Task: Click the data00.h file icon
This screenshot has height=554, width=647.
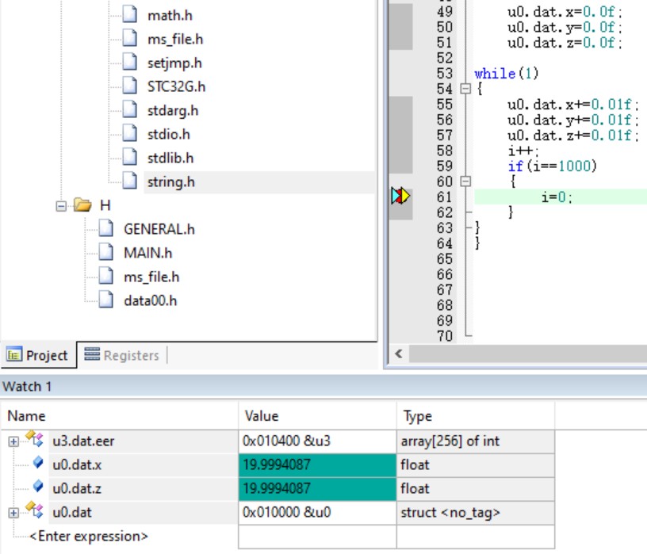Action: pyautogui.click(x=106, y=300)
